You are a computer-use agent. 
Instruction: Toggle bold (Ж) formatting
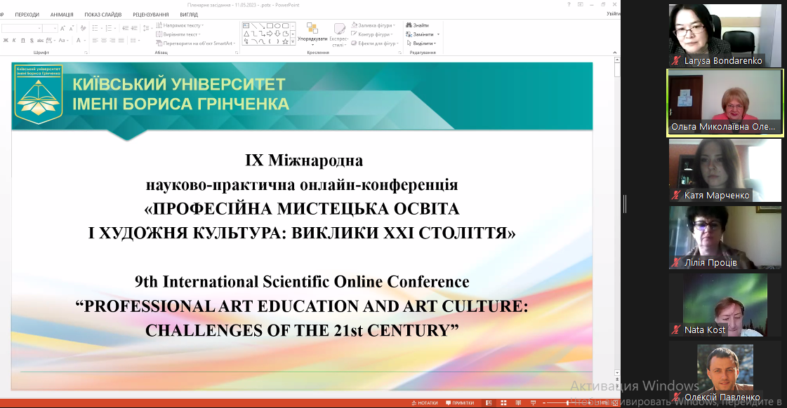[6, 41]
